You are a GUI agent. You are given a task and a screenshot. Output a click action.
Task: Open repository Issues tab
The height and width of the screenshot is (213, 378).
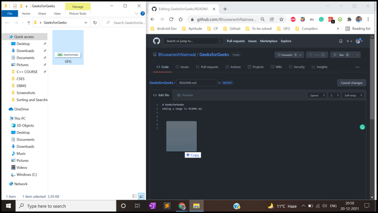pos(182,67)
